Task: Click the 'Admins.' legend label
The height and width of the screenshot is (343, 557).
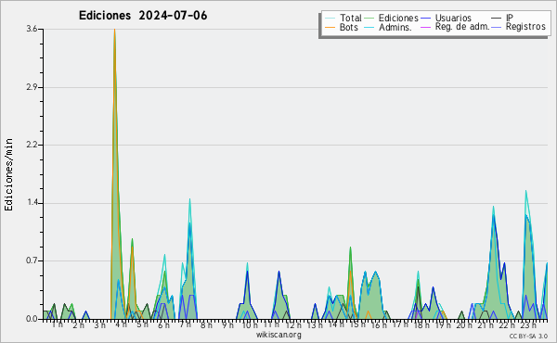Action: click(395, 27)
